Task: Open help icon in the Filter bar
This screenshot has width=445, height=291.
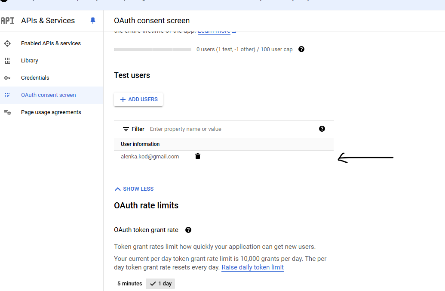Action: tap(322, 129)
